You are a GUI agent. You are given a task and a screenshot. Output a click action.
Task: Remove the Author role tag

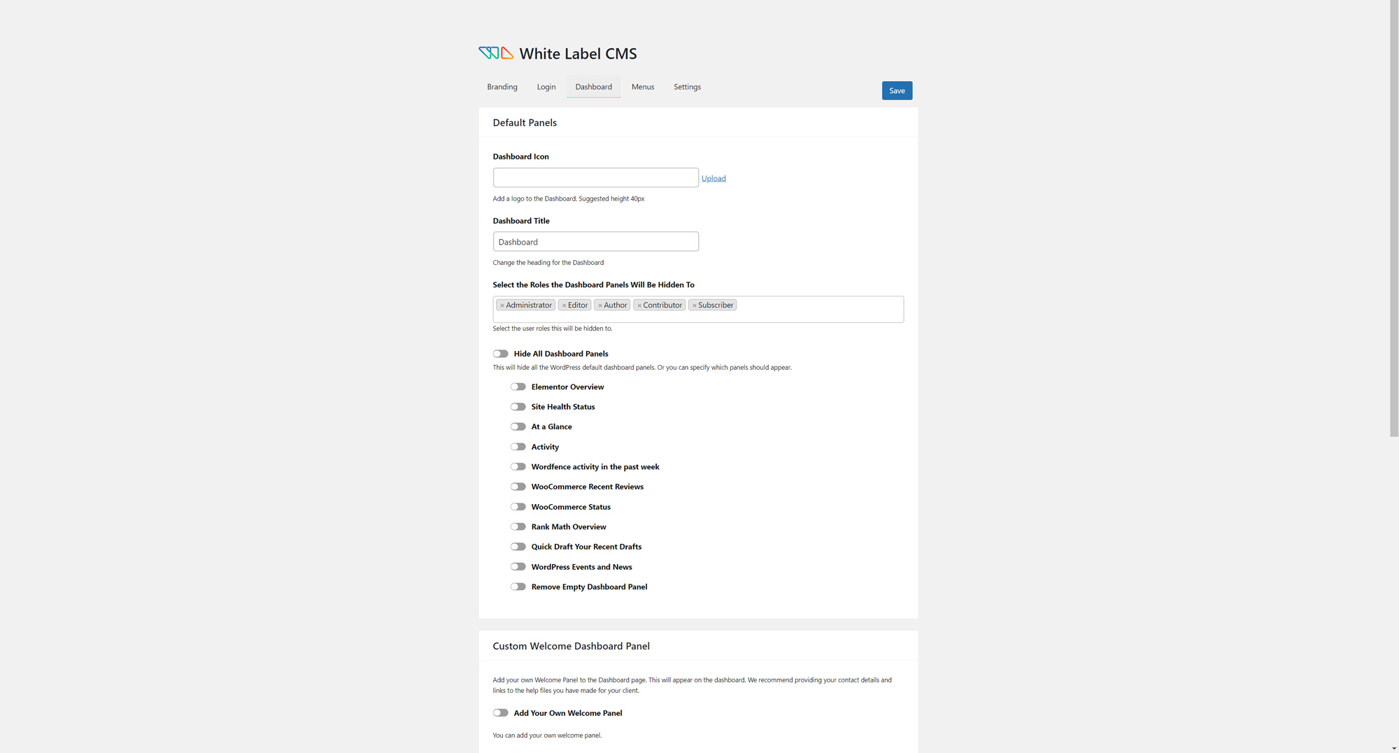pos(600,306)
